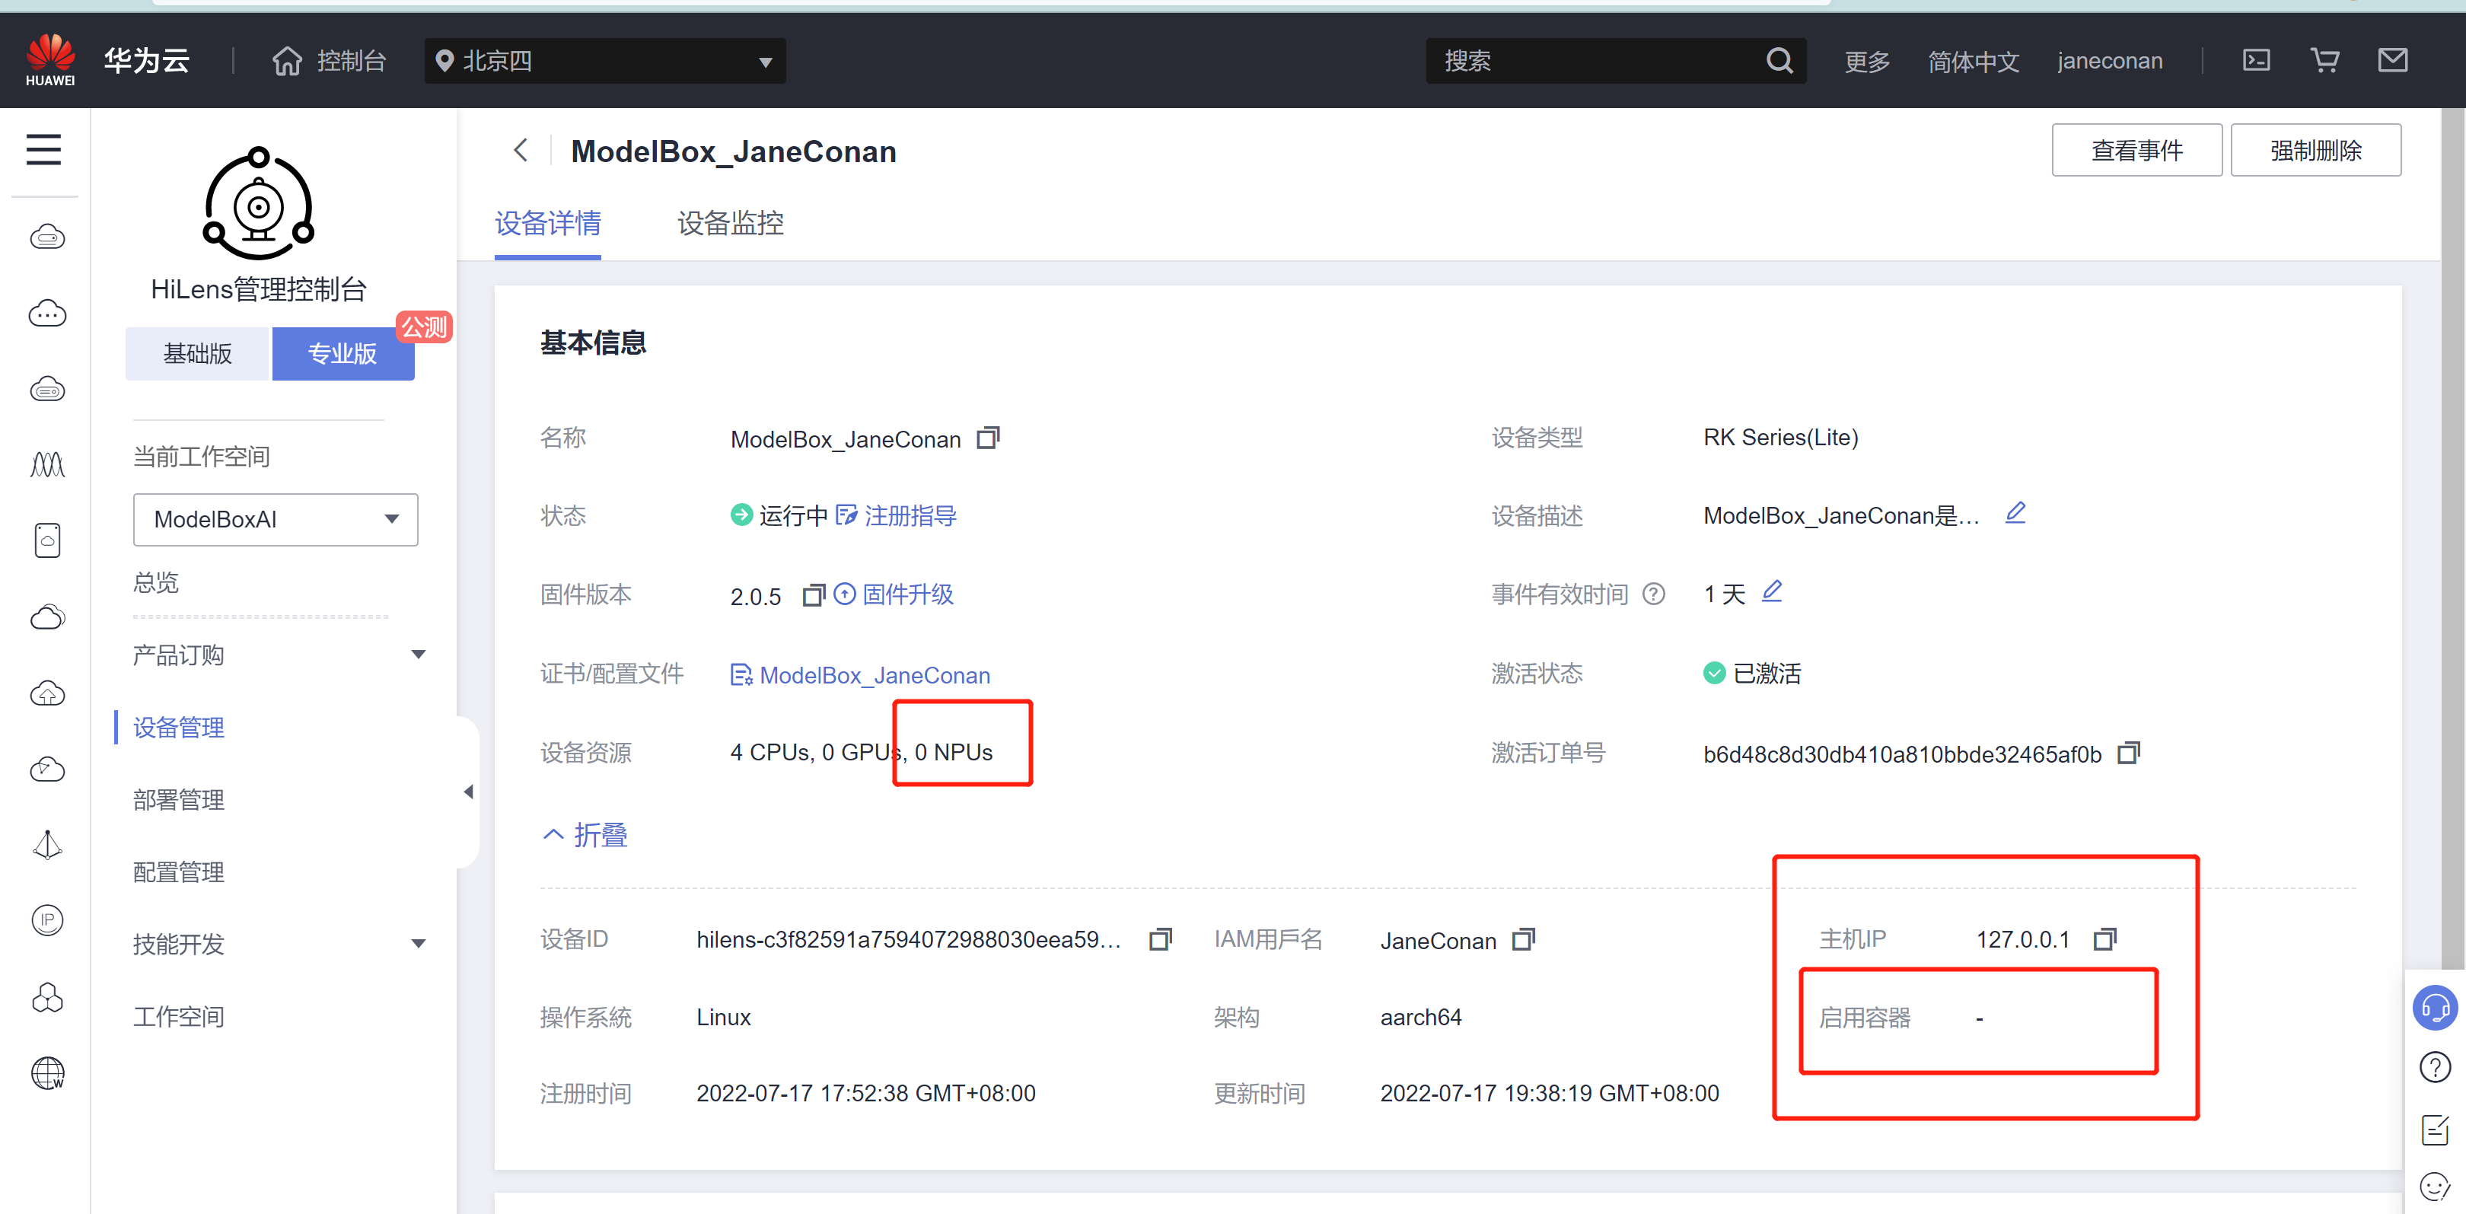Image resolution: width=2466 pixels, height=1214 pixels.
Task: Collapse the sidebar panel arrow
Action: click(468, 792)
